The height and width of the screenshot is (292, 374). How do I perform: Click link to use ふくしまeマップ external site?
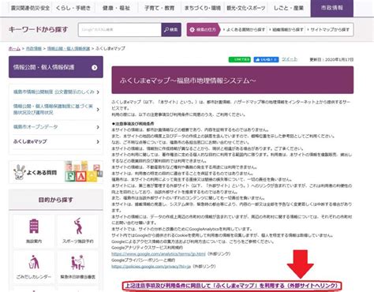[232, 286]
